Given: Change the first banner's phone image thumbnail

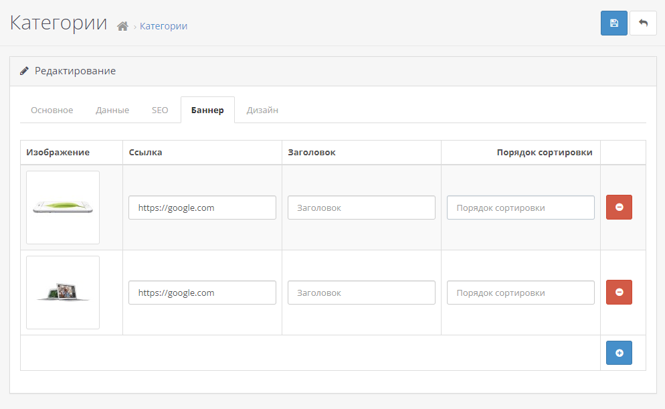Looking at the screenshot, I should 63,208.
